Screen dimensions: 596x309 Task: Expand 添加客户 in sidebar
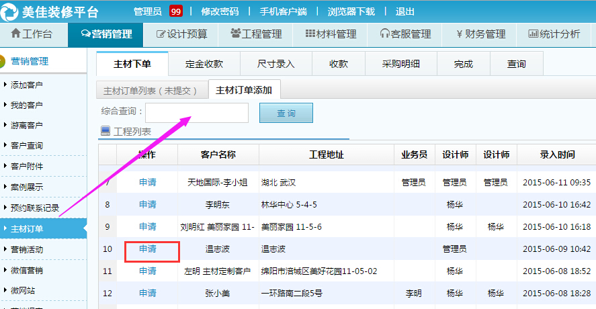[27, 85]
